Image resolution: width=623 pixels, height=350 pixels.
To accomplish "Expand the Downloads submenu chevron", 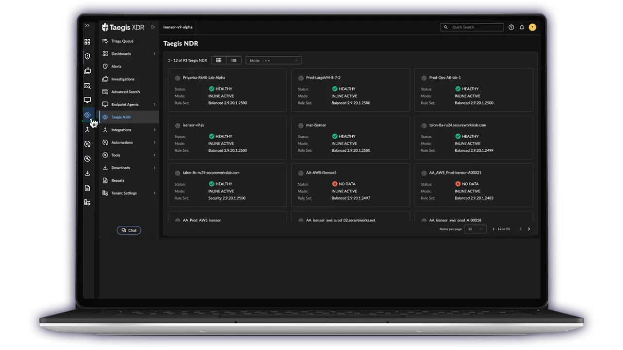I will pyautogui.click(x=155, y=168).
